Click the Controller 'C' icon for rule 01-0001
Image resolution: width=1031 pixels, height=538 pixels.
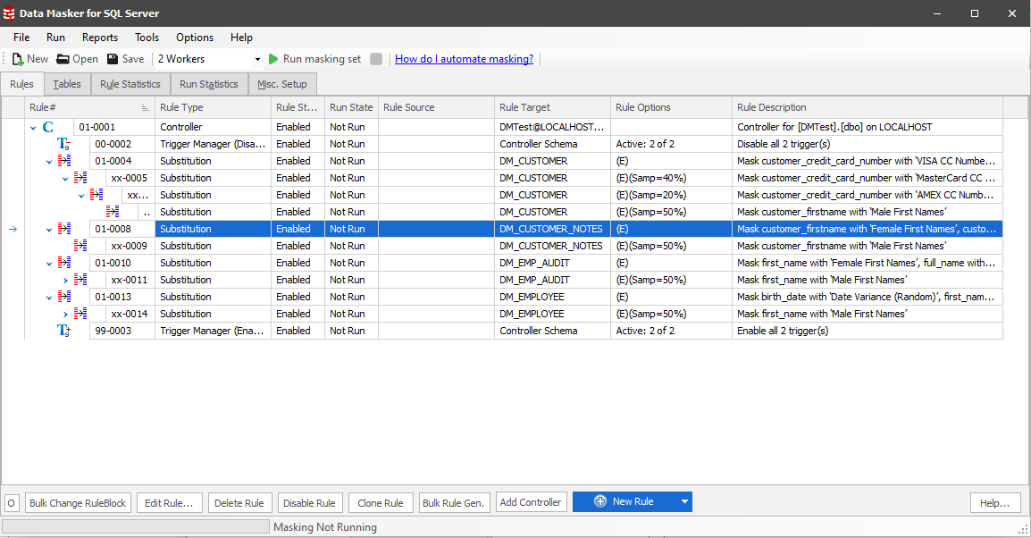pyautogui.click(x=48, y=128)
